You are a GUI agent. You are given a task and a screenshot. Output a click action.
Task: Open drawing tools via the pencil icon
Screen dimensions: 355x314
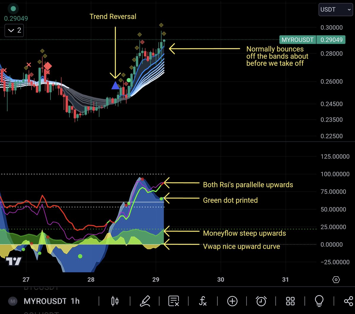click(x=145, y=301)
